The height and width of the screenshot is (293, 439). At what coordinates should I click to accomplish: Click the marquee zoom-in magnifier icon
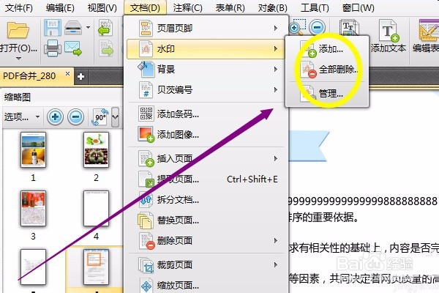coord(297,27)
